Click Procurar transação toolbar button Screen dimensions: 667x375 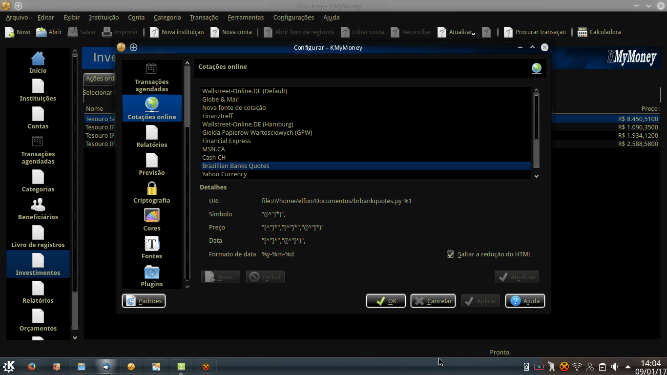(535, 32)
